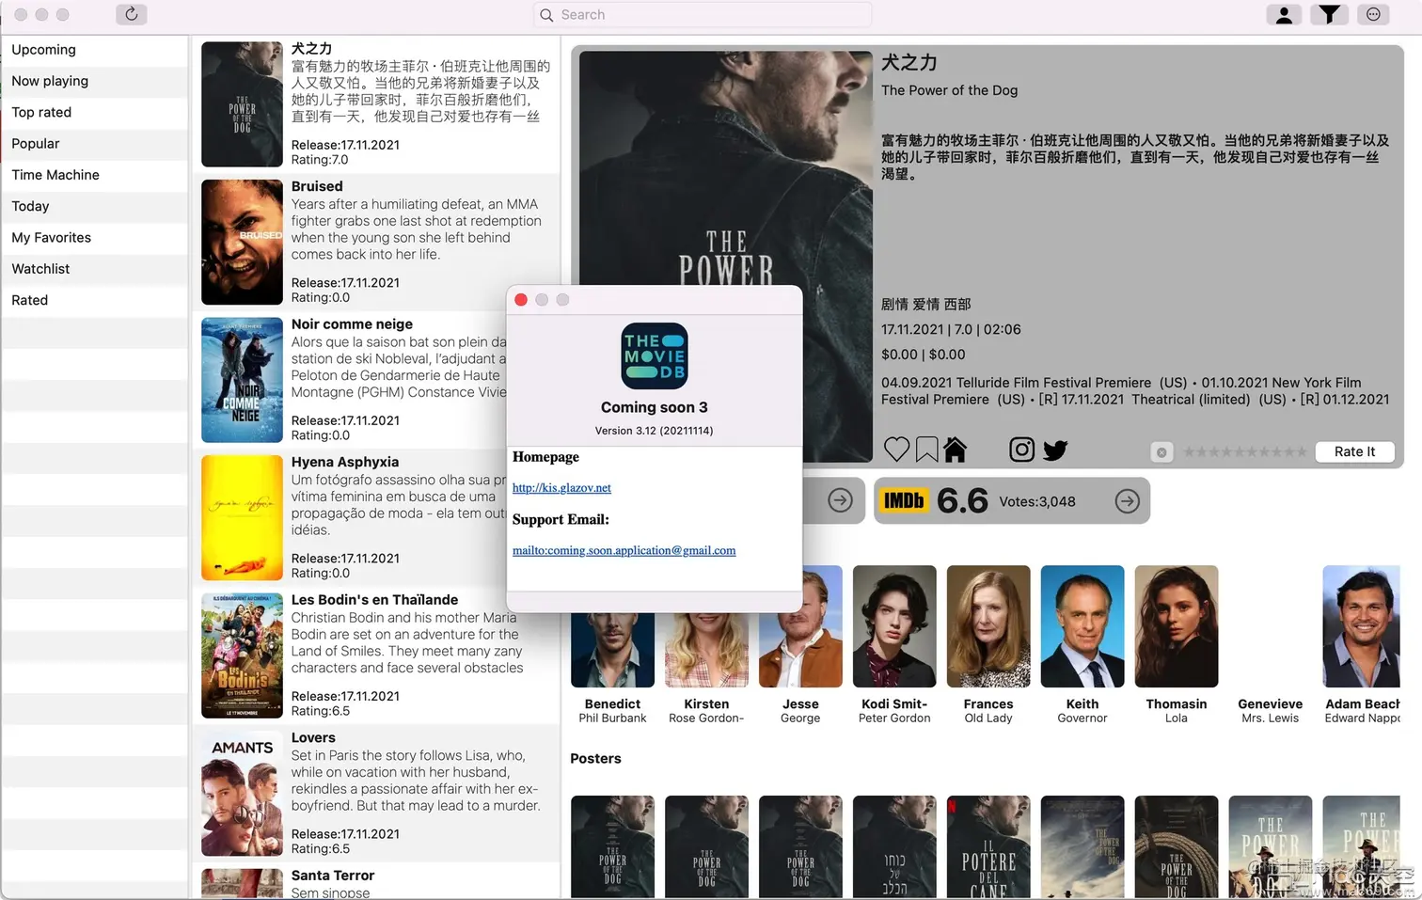Select Today in the sidebar
The height and width of the screenshot is (900, 1422).
(94, 206)
